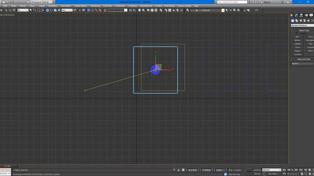Toggle Set Key mode

257,174
